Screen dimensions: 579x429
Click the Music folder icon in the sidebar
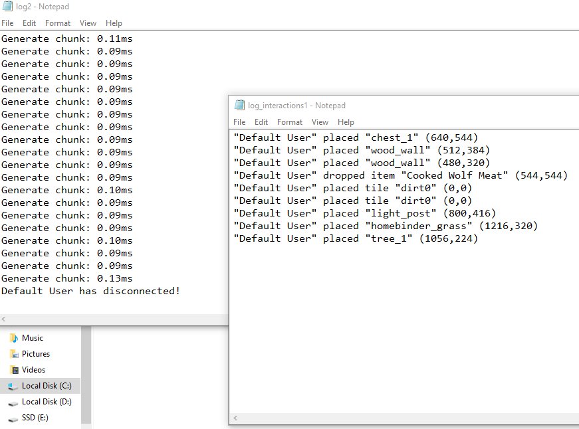click(14, 337)
